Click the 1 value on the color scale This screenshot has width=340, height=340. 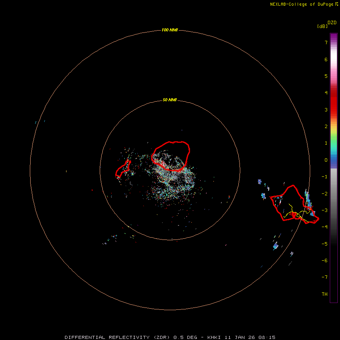tap(326, 143)
